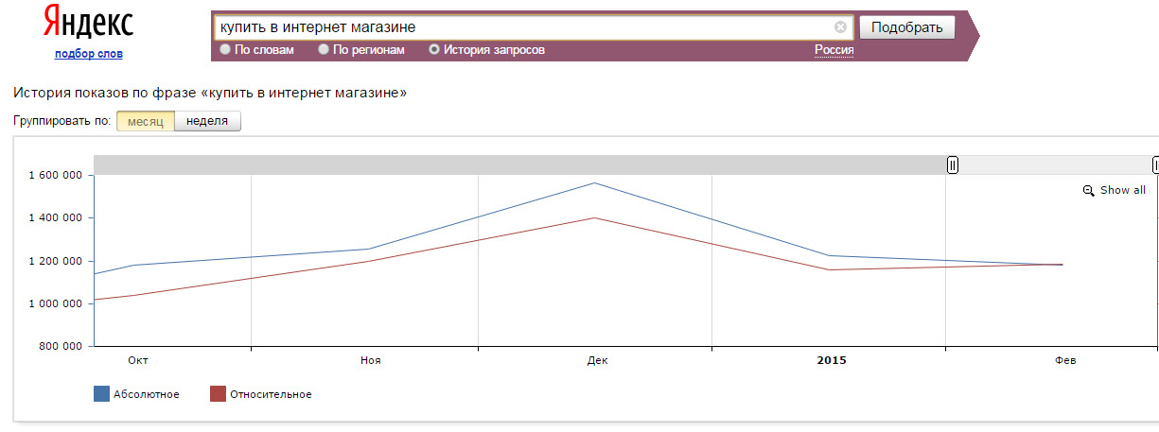Select the По регионам radio option
This screenshot has height=432, width=1159.
pyautogui.click(x=324, y=50)
